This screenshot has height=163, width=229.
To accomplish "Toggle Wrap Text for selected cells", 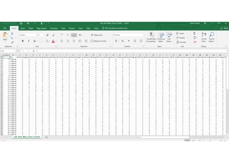I will point(97,35).
